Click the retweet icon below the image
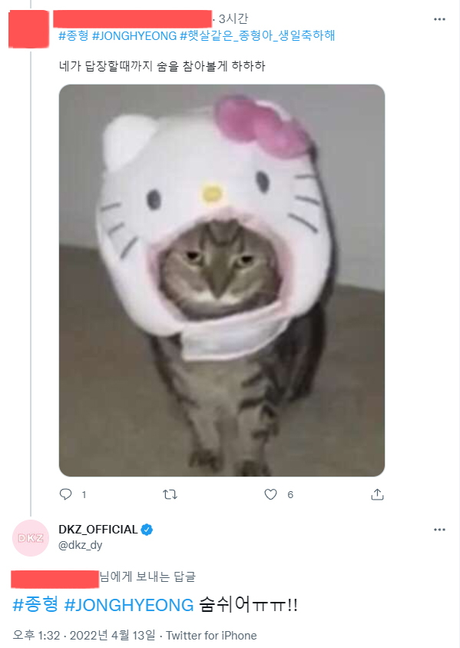The image size is (460, 648). point(170,495)
